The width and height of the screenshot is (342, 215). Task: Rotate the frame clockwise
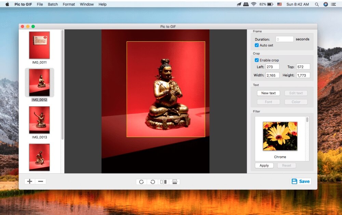point(142,182)
